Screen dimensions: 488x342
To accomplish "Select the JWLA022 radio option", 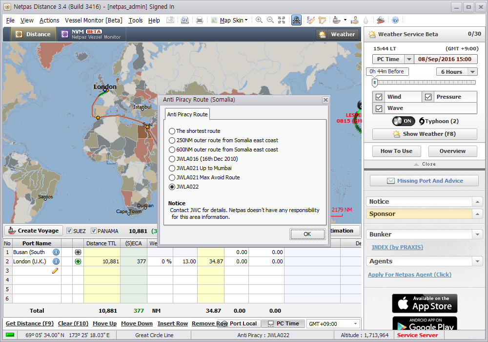I will point(172,187).
